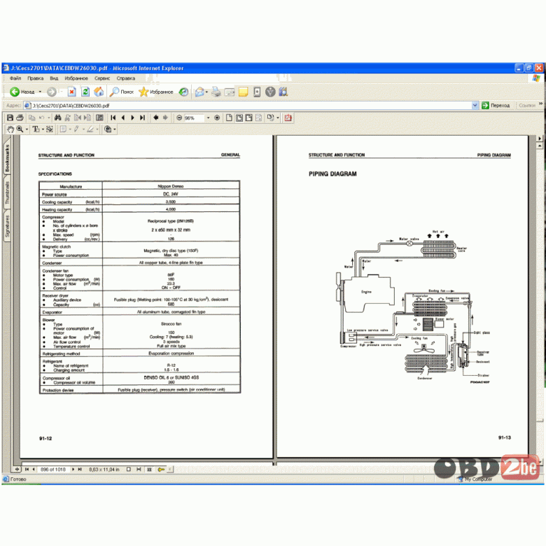
Task: Open IE Search (Поиск)
Action: pos(122,92)
